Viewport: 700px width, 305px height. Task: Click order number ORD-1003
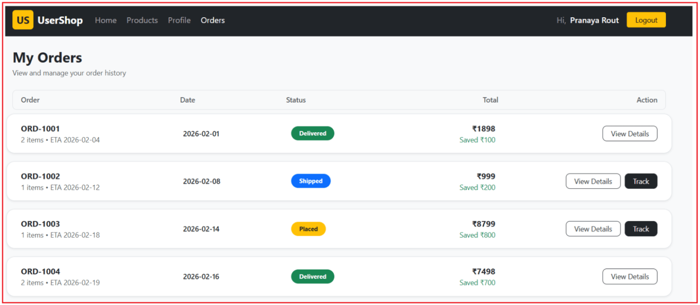click(41, 224)
